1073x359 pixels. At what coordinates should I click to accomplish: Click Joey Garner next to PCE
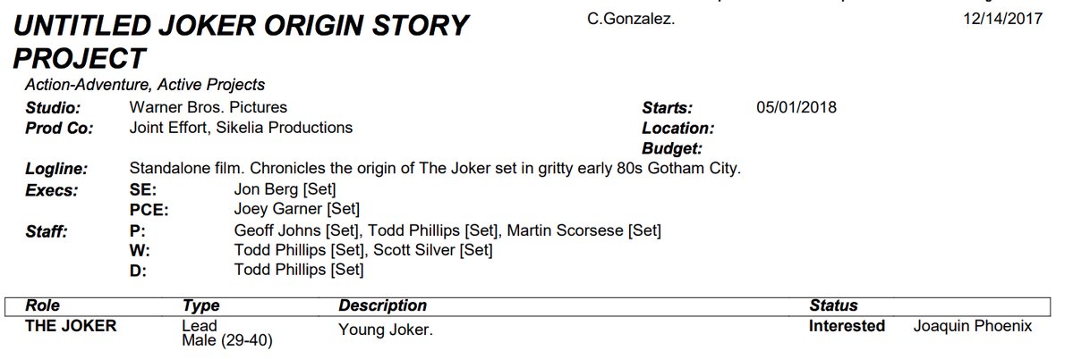278,209
